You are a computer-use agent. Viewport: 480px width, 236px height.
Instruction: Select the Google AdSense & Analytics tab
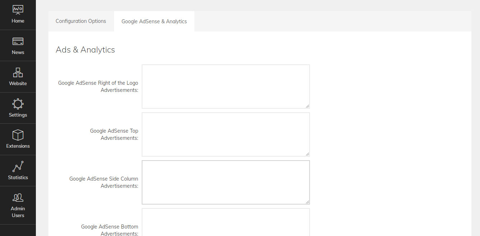[154, 21]
